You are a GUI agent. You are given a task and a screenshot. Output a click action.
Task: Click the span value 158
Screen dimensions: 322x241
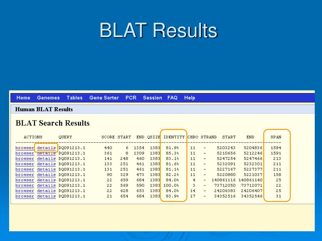(277, 174)
